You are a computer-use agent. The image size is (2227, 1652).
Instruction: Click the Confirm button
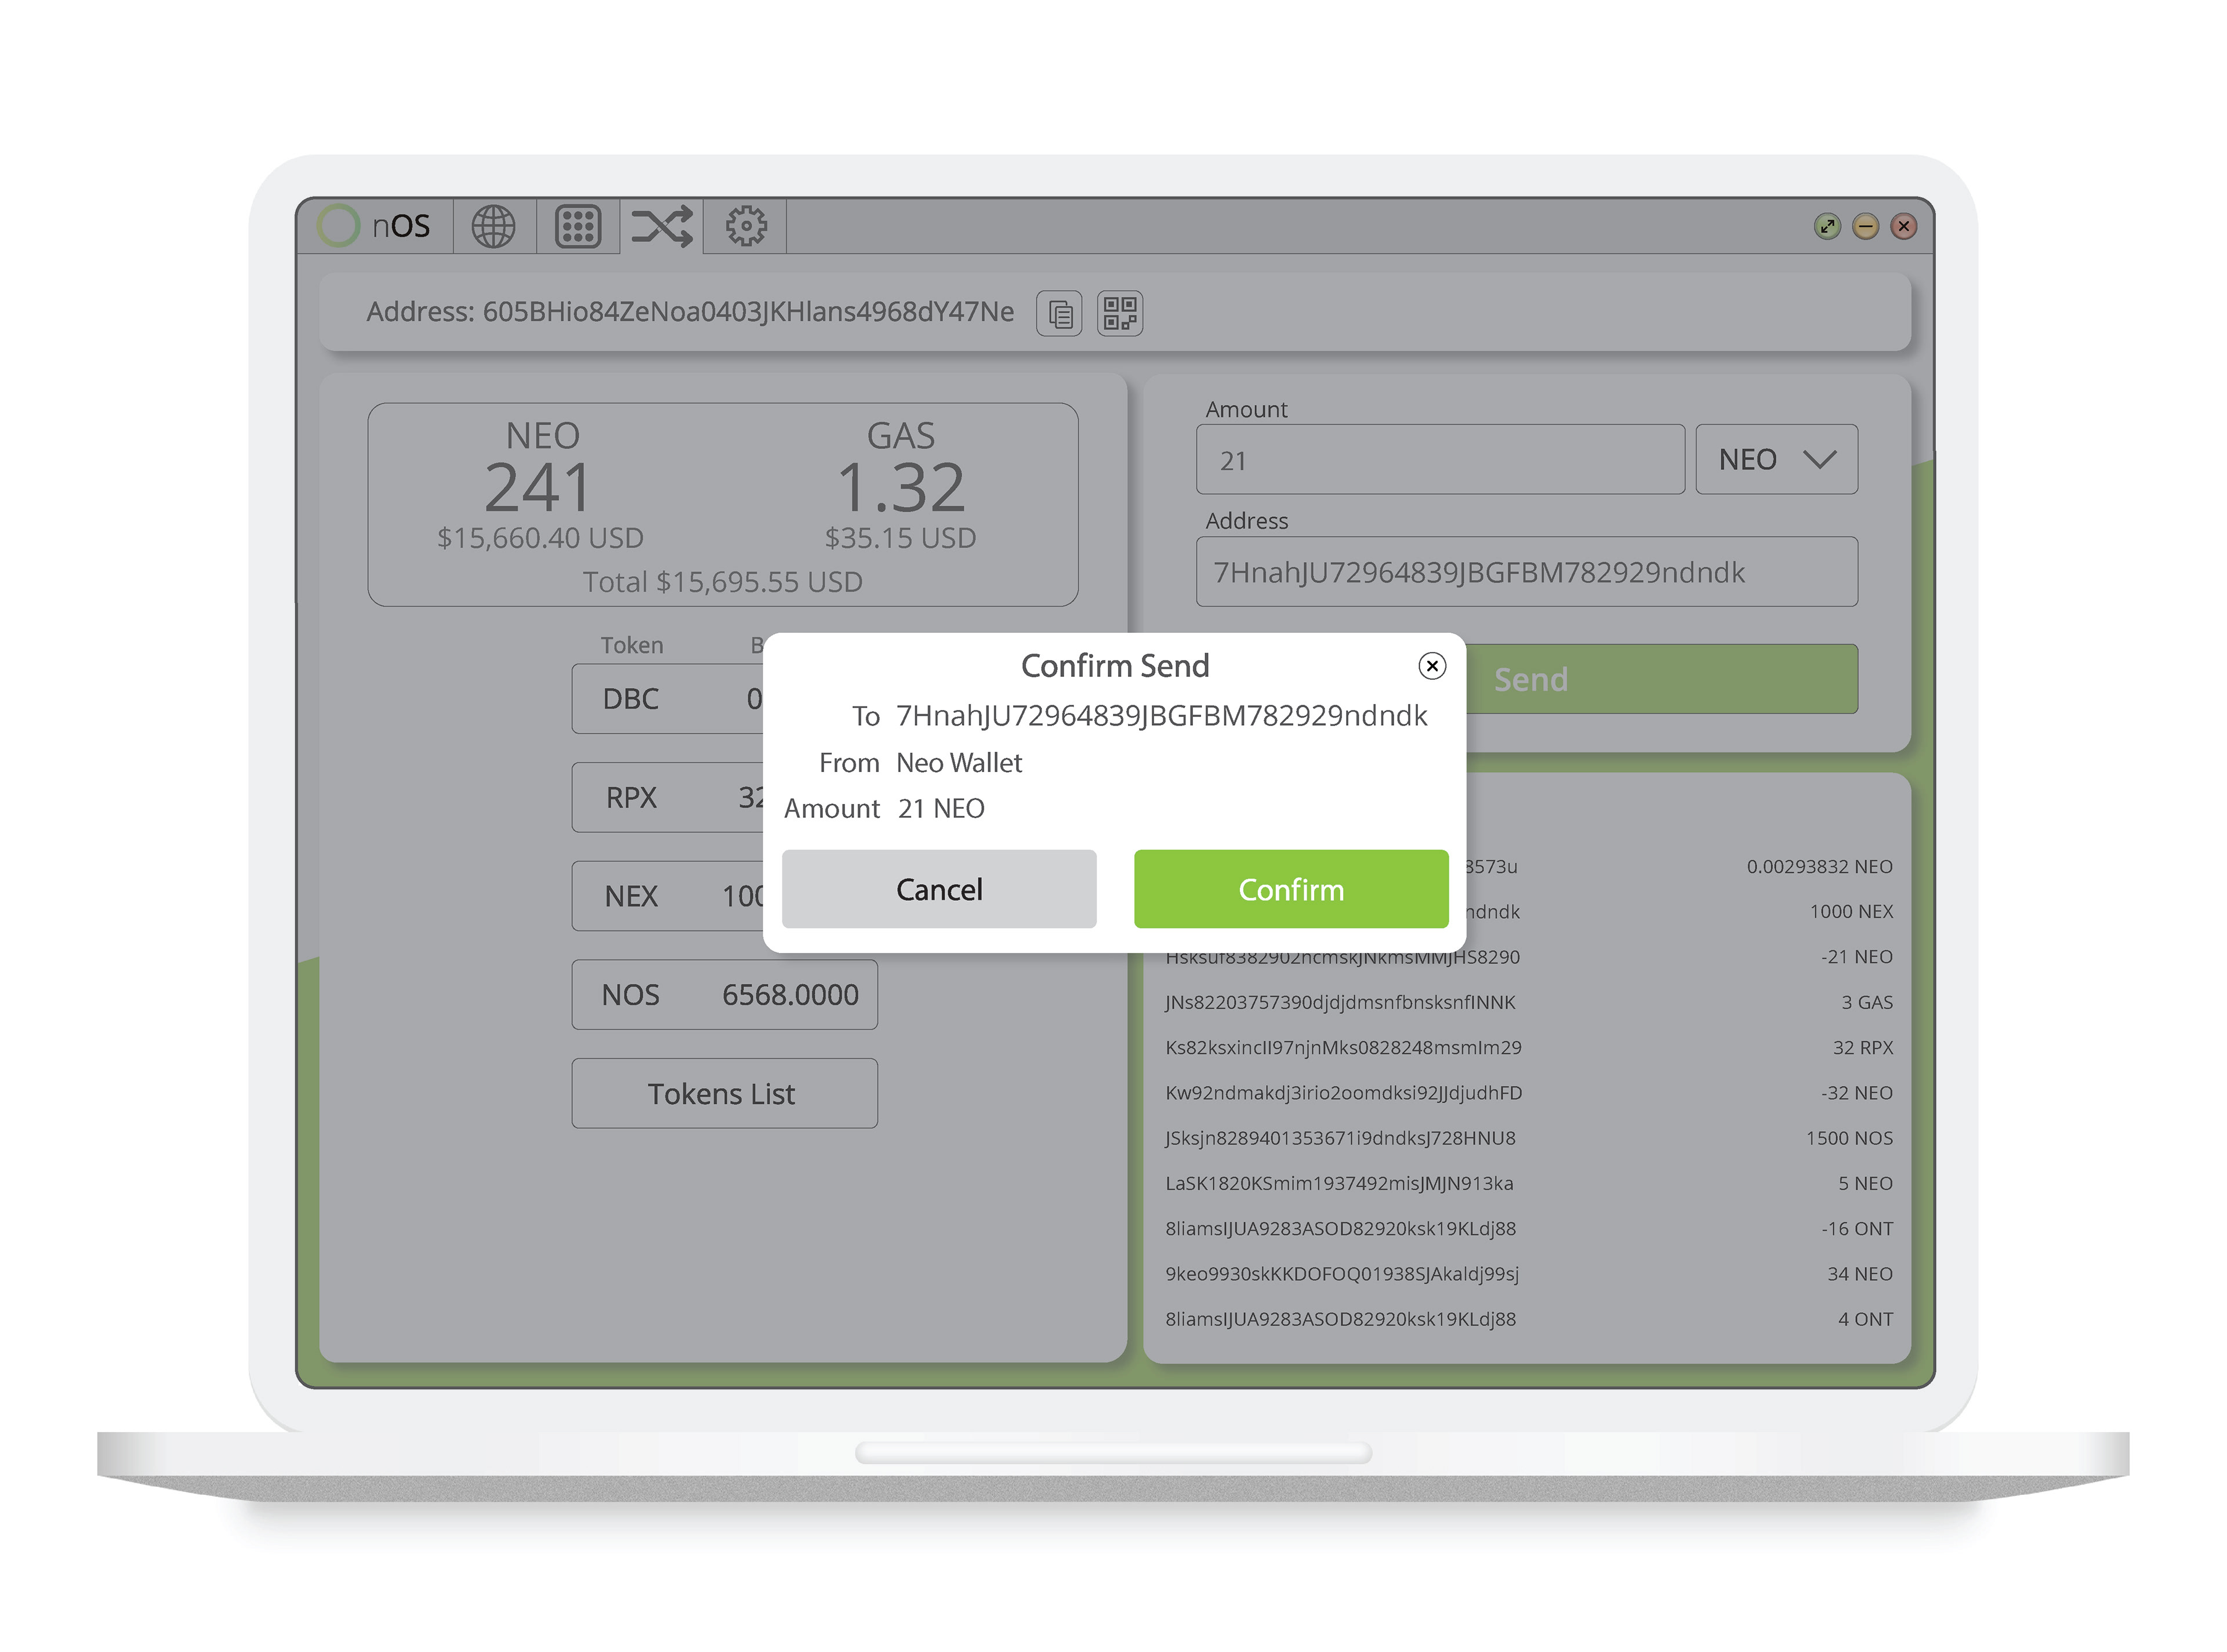(1290, 889)
